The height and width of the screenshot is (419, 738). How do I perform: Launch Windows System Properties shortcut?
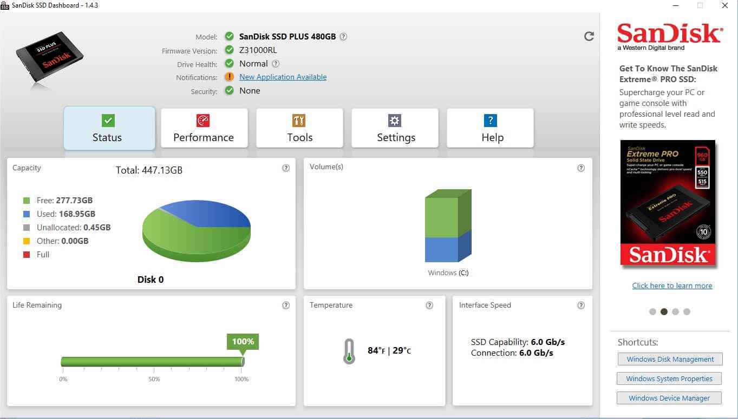pyautogui.click(x=669, y=378)
